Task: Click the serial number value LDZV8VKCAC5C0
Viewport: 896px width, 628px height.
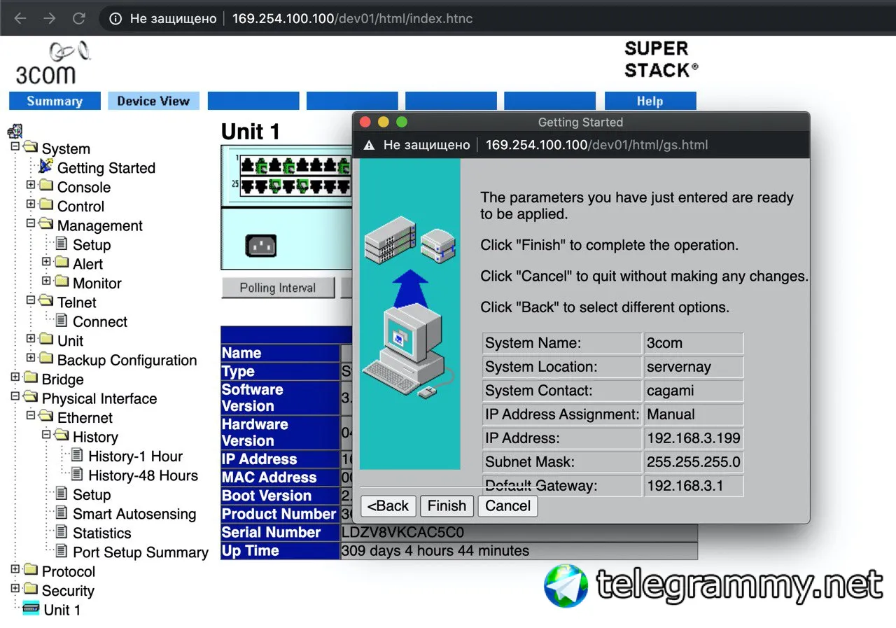Action: 402,532
